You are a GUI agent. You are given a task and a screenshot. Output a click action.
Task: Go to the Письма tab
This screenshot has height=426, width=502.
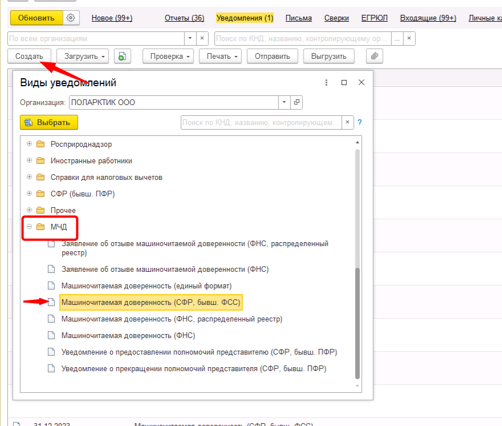298,18
